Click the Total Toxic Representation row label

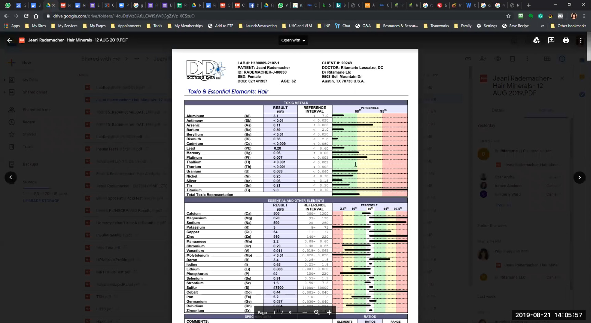pyautogui.click(x=210, y=195)
